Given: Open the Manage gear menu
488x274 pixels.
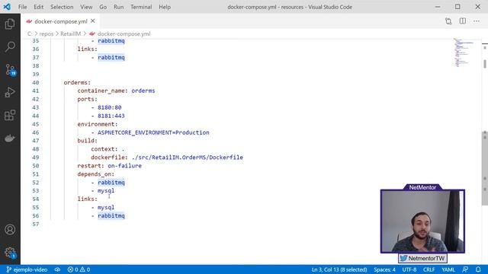Looking at the screenshot, I should (10, 252).
